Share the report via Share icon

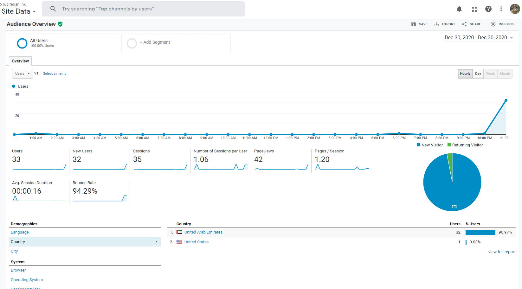tap(471, 24)
